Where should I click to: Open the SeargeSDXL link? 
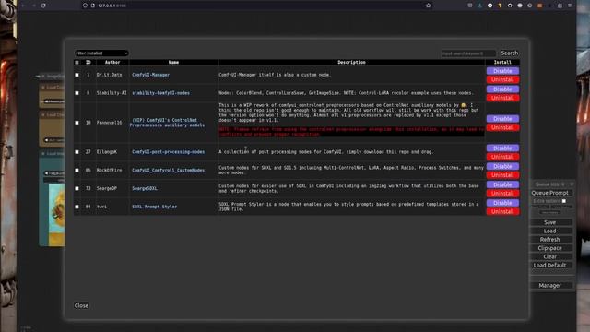(x=145, y=188)
